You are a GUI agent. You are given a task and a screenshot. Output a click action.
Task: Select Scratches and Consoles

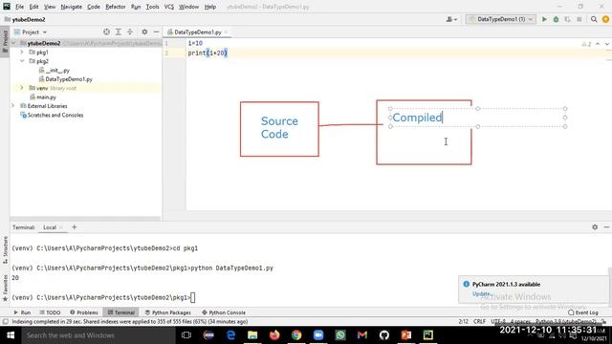[x=52, y=115]
